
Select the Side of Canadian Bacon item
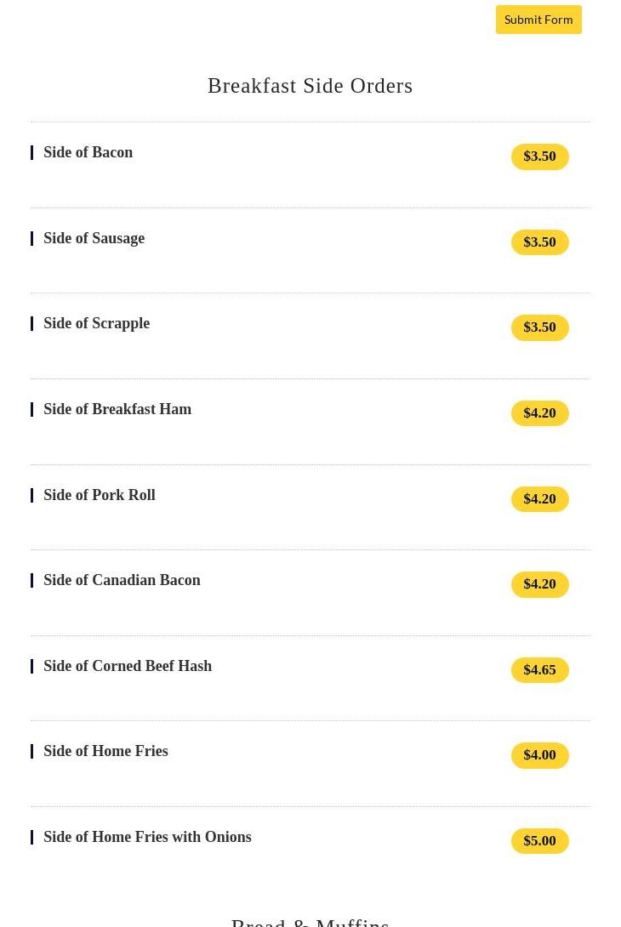[x=122, y=581]
